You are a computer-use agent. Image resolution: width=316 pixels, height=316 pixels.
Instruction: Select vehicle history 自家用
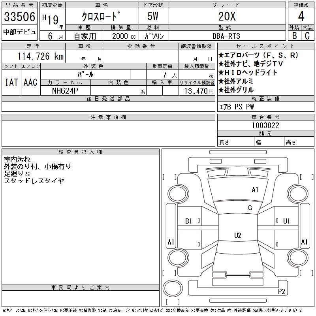point(85,36)
